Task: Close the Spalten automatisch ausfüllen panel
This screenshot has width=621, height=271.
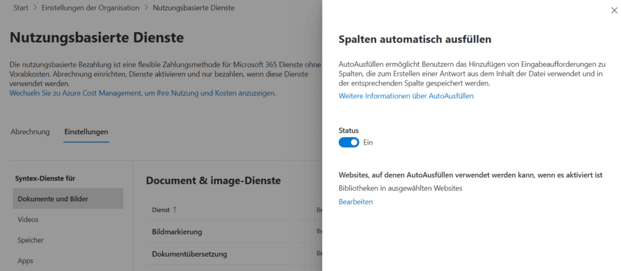Action: 614,10
